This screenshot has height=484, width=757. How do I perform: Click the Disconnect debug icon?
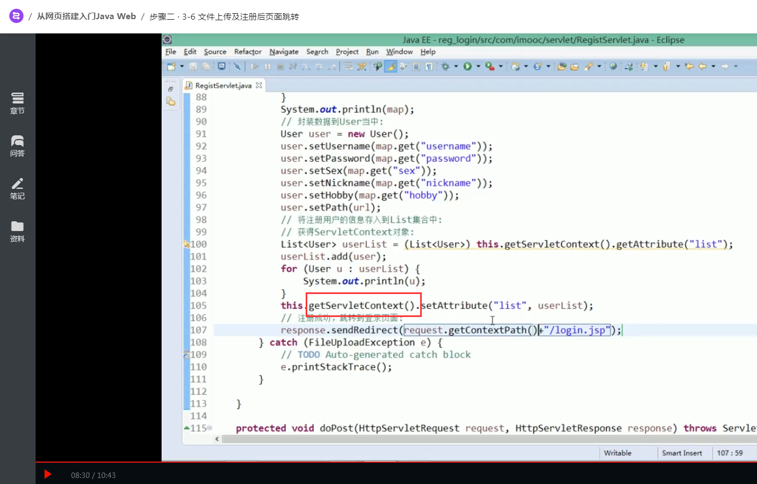pyautogui.click(x=293, y=66)
